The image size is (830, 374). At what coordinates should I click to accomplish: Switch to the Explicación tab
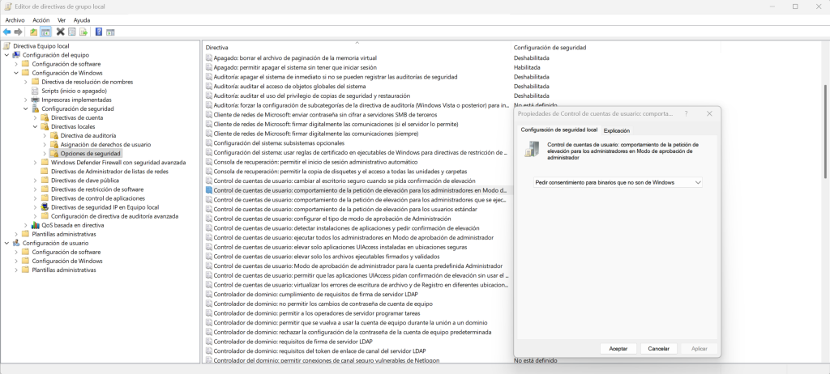pos(617,130)
